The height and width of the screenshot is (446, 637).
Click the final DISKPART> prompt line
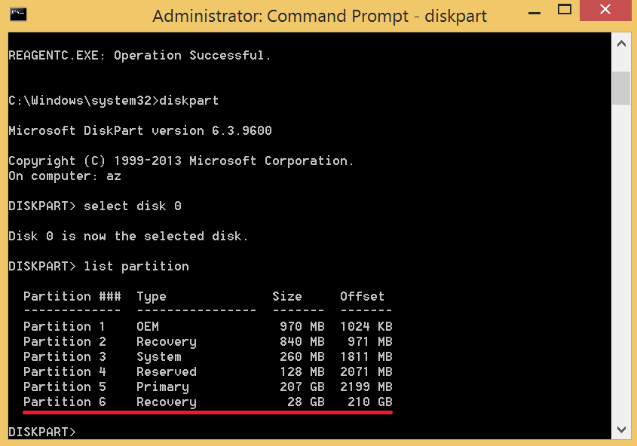tap(42, 432)
